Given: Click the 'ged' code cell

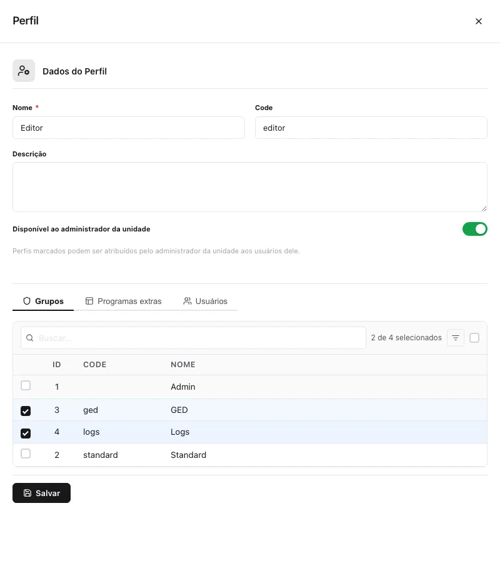Looking at the screenshot, I should [x=91, y=410].
